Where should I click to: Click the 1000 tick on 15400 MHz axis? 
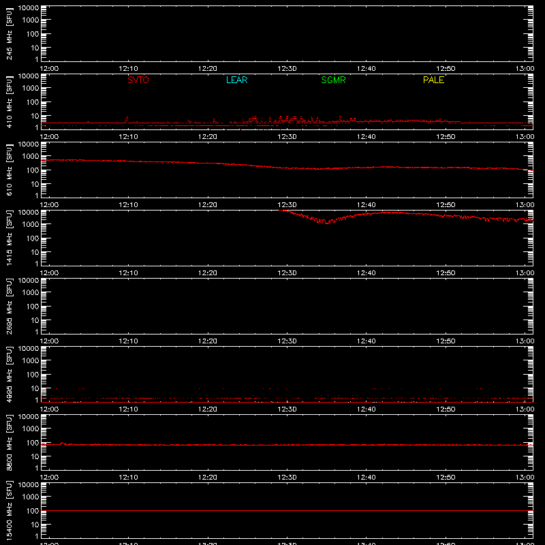click(31, 497)
